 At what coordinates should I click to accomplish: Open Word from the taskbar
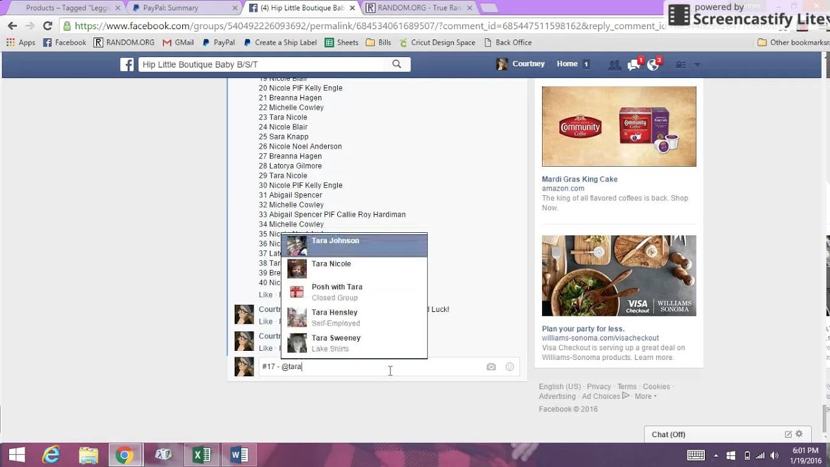(239, 455)
